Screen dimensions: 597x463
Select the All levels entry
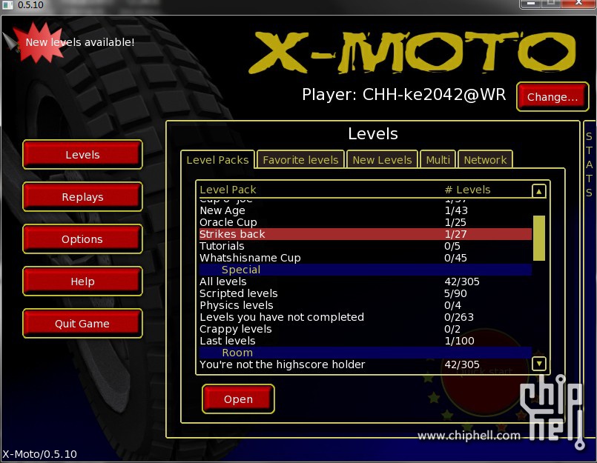tap(366, 282)
